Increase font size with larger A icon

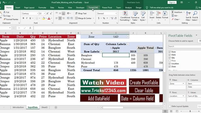pyautogui.click(x=47, y=13)
